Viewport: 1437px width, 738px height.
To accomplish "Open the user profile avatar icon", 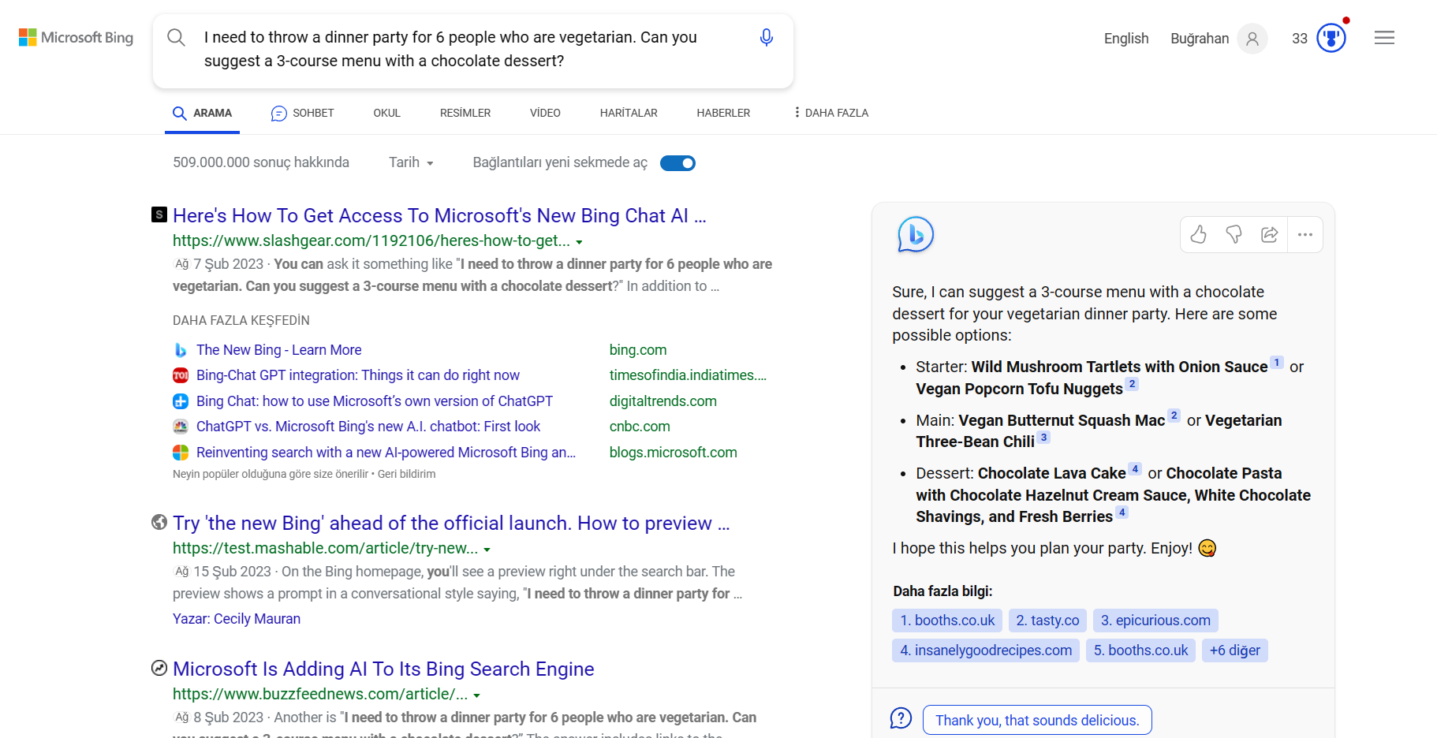I will (1252, 38).
